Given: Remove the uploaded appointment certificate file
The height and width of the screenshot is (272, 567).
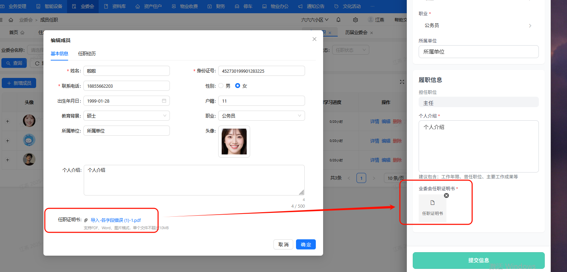Looking at the screenshot, I should 446,195.
